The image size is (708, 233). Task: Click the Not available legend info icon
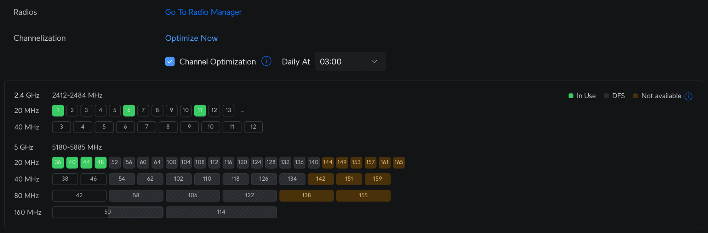point(688,96)
